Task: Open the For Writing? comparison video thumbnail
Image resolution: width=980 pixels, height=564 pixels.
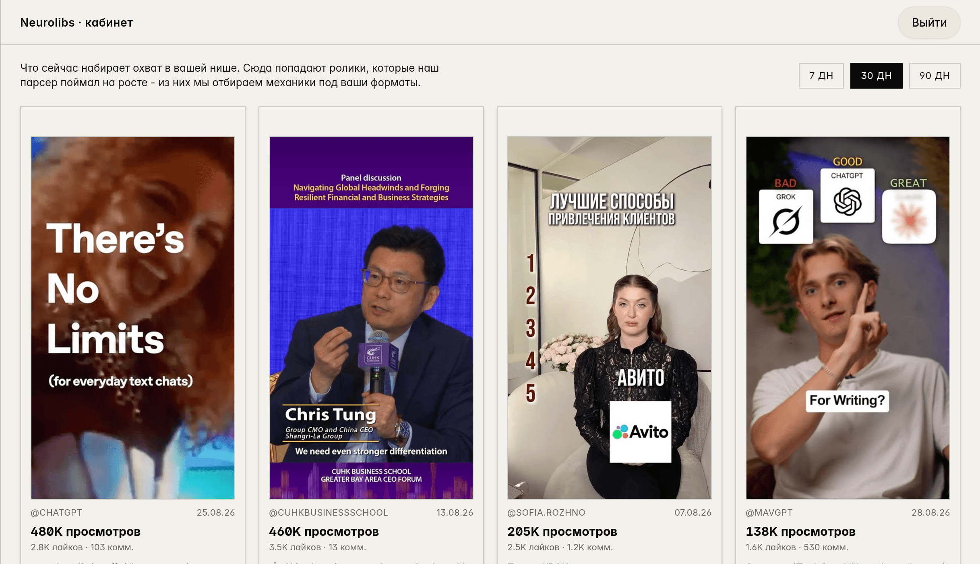Action: tap(848, 318)
